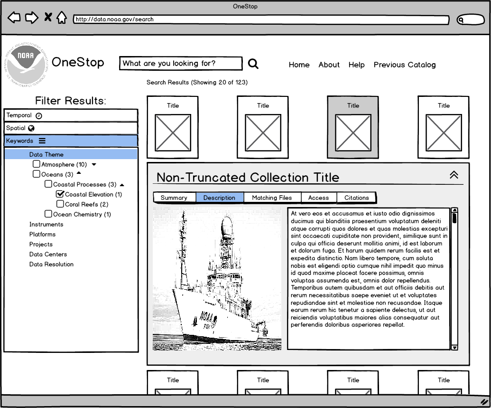Open the Keywords filter hamburger icon
Viewport: 491px width, 408px height.
click(42, 140)
